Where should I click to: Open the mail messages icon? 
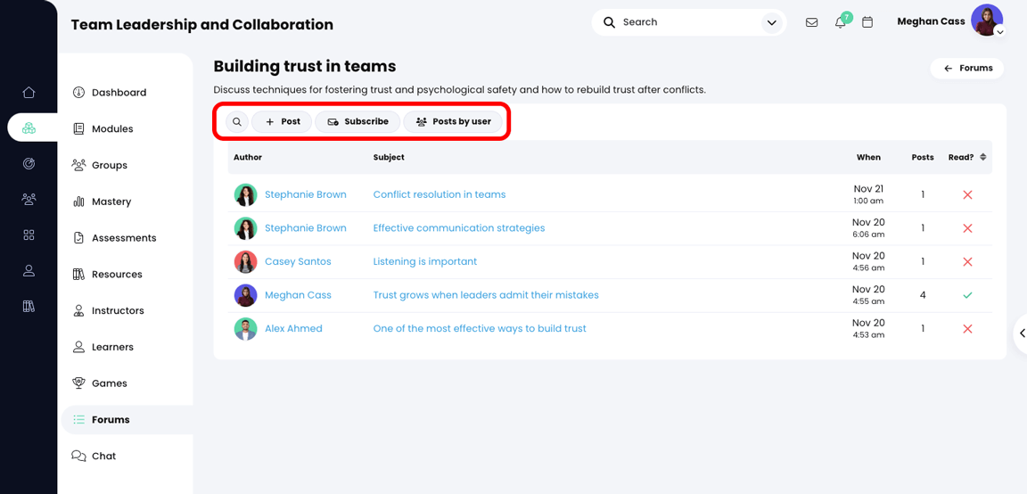(811, 22)
